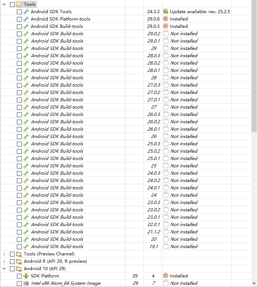Image resolution: width=258 pixels, height=287 pixels.
Task: Click the 'Not installed' text for Build-tools 25
Action: (x=184, y=166)
